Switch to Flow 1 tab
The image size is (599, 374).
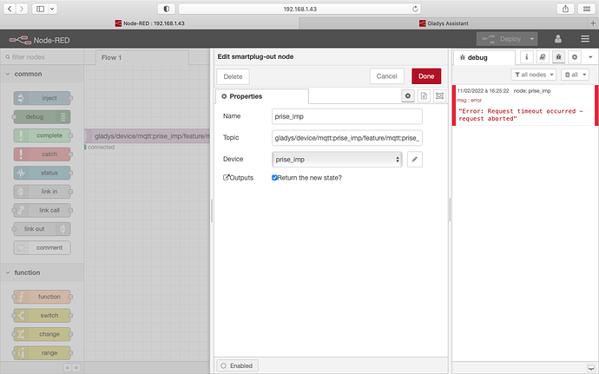142,57
